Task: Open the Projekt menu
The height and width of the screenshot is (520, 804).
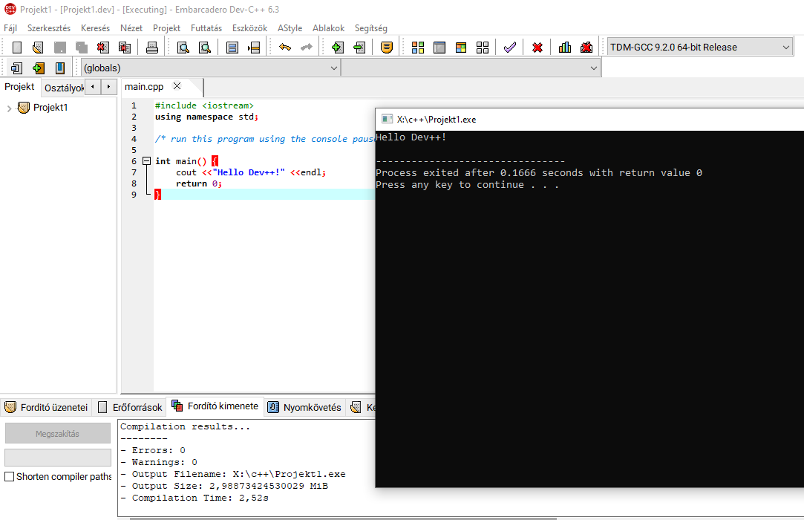Action: pyautogui.click(x=166, y=28)
